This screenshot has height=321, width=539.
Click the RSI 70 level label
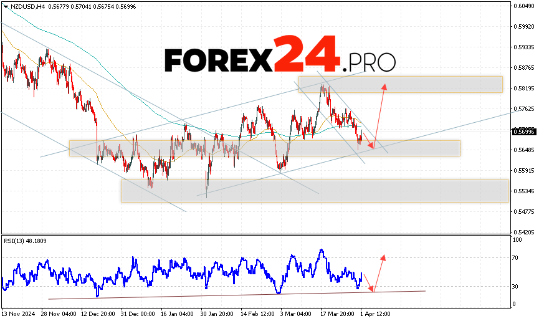click(x=517, y=257)
